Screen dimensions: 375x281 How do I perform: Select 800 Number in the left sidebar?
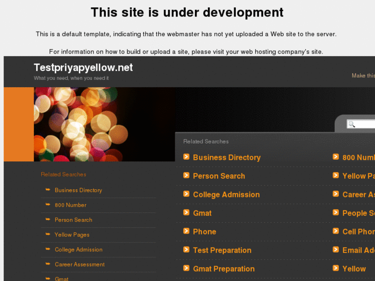tap(71, 205)
